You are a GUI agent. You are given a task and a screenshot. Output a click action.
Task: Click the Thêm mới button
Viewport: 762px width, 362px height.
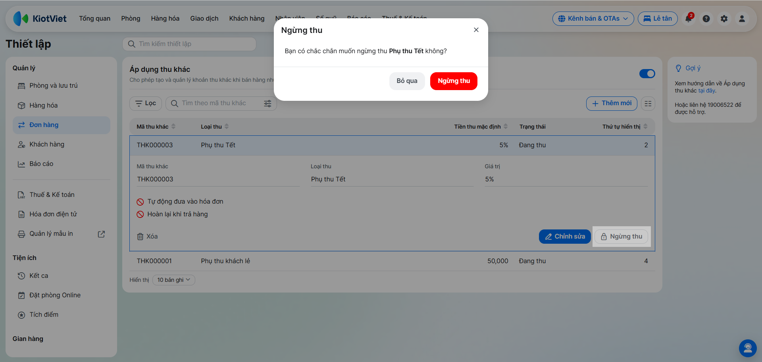click(612, 104)
